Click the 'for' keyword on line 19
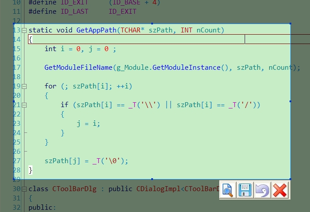This screenshot has width=310, height=212. (50, 86)
